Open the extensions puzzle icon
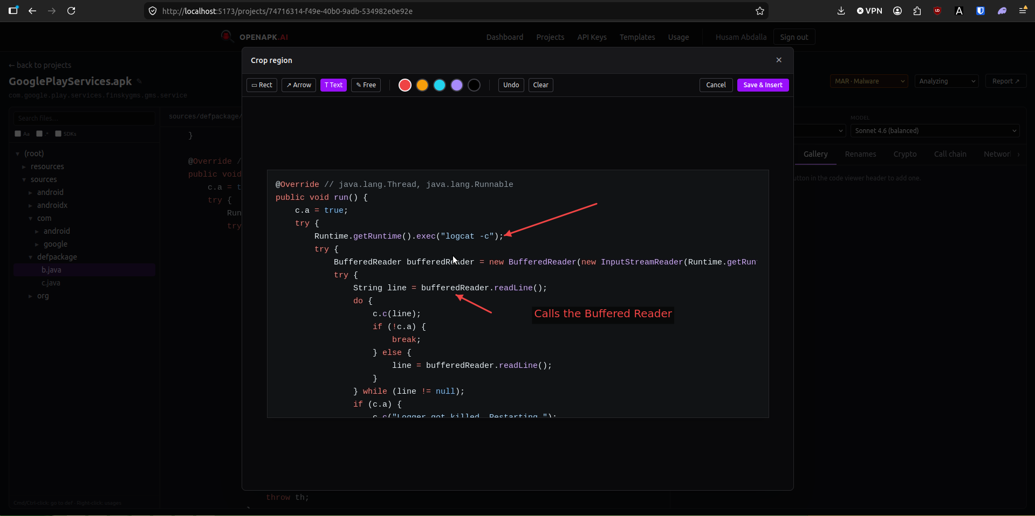The height and width of the screenshot is (516, 1035). click(x=917, y=11)
